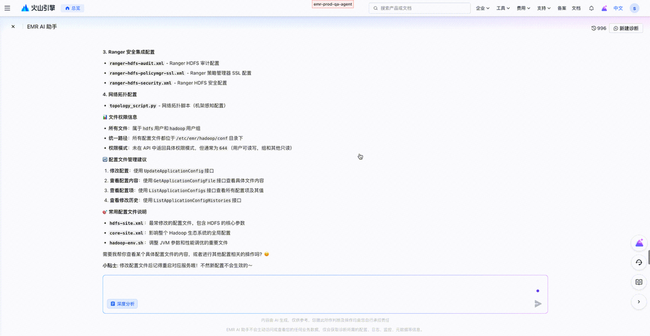The width and height of the screenshot is (650, 336).
Task: Open the customer service headset button
Action: 639,263
